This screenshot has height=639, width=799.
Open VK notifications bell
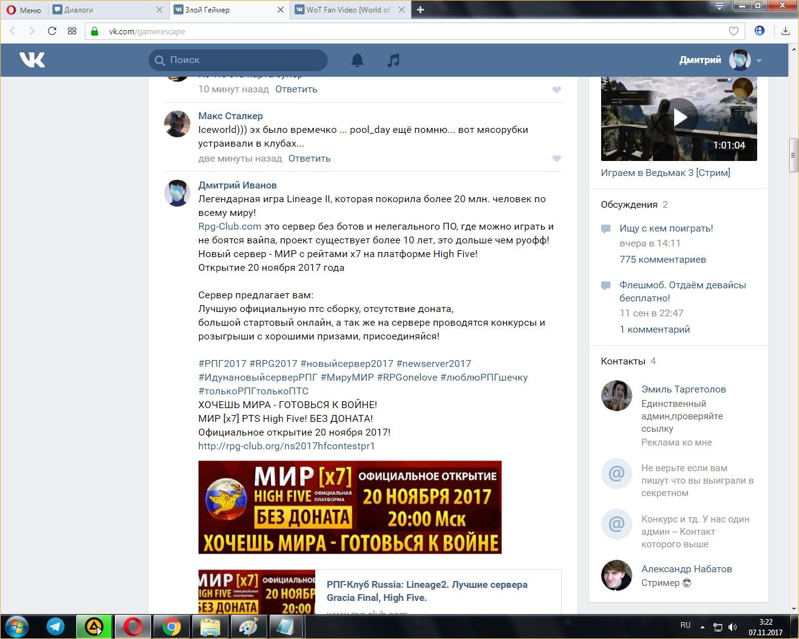pos(357,60)
